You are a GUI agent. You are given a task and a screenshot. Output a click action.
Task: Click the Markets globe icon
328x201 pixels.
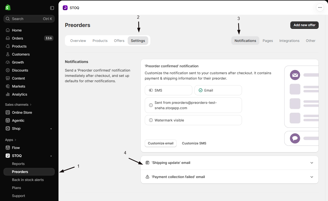click(8, 86)
